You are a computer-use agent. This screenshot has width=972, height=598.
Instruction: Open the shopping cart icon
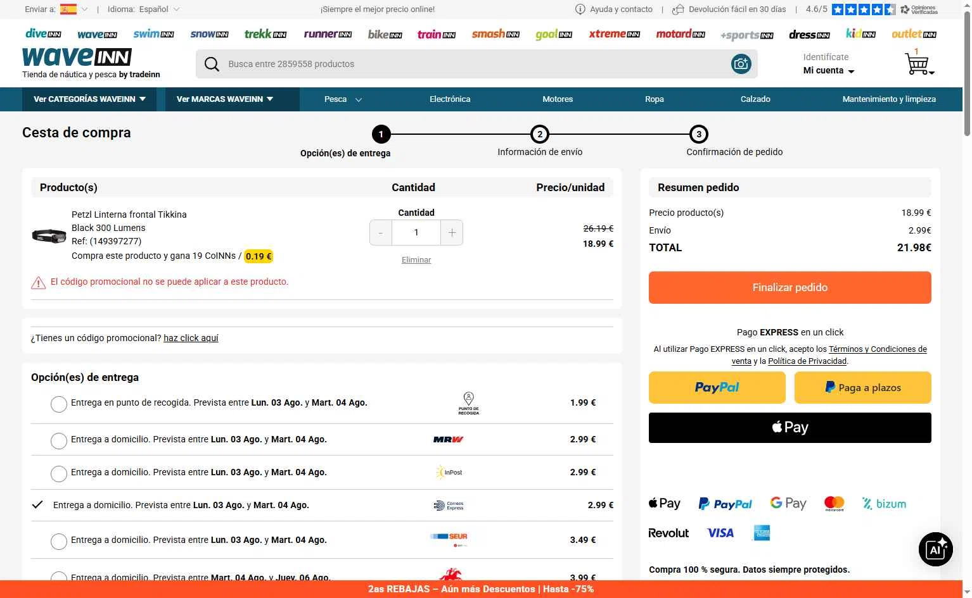[x=918, y=63]
